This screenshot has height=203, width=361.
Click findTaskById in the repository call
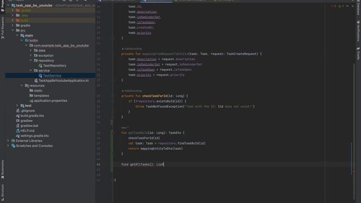(x=188, y=143)
